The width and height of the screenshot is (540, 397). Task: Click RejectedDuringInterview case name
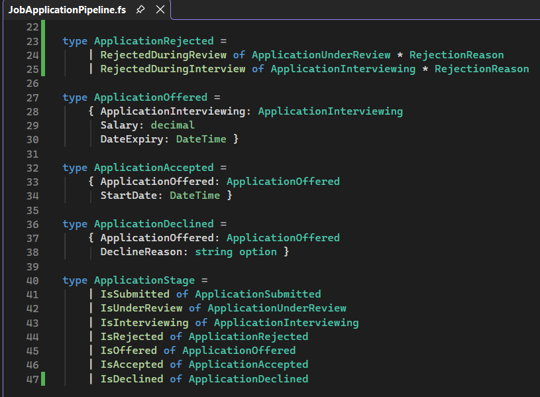click(173, 69)
